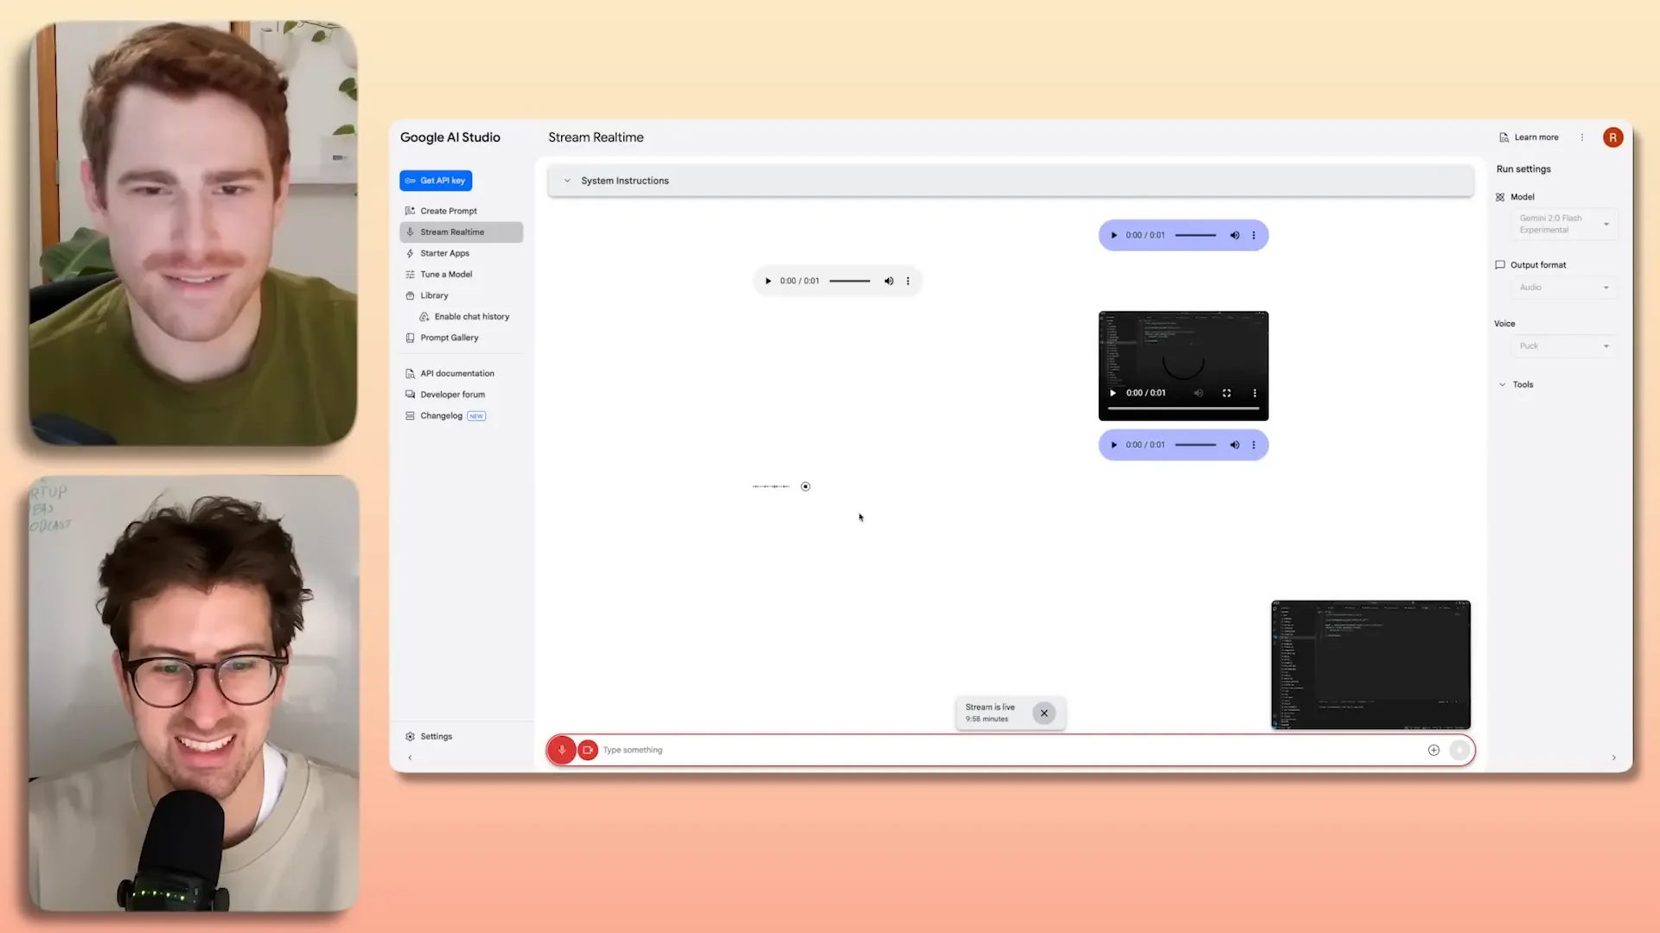The width and height of the screenshot is (1660, 933).
Task: Adjust seek bar of the grey audio clip
Action: pos(850,281)
